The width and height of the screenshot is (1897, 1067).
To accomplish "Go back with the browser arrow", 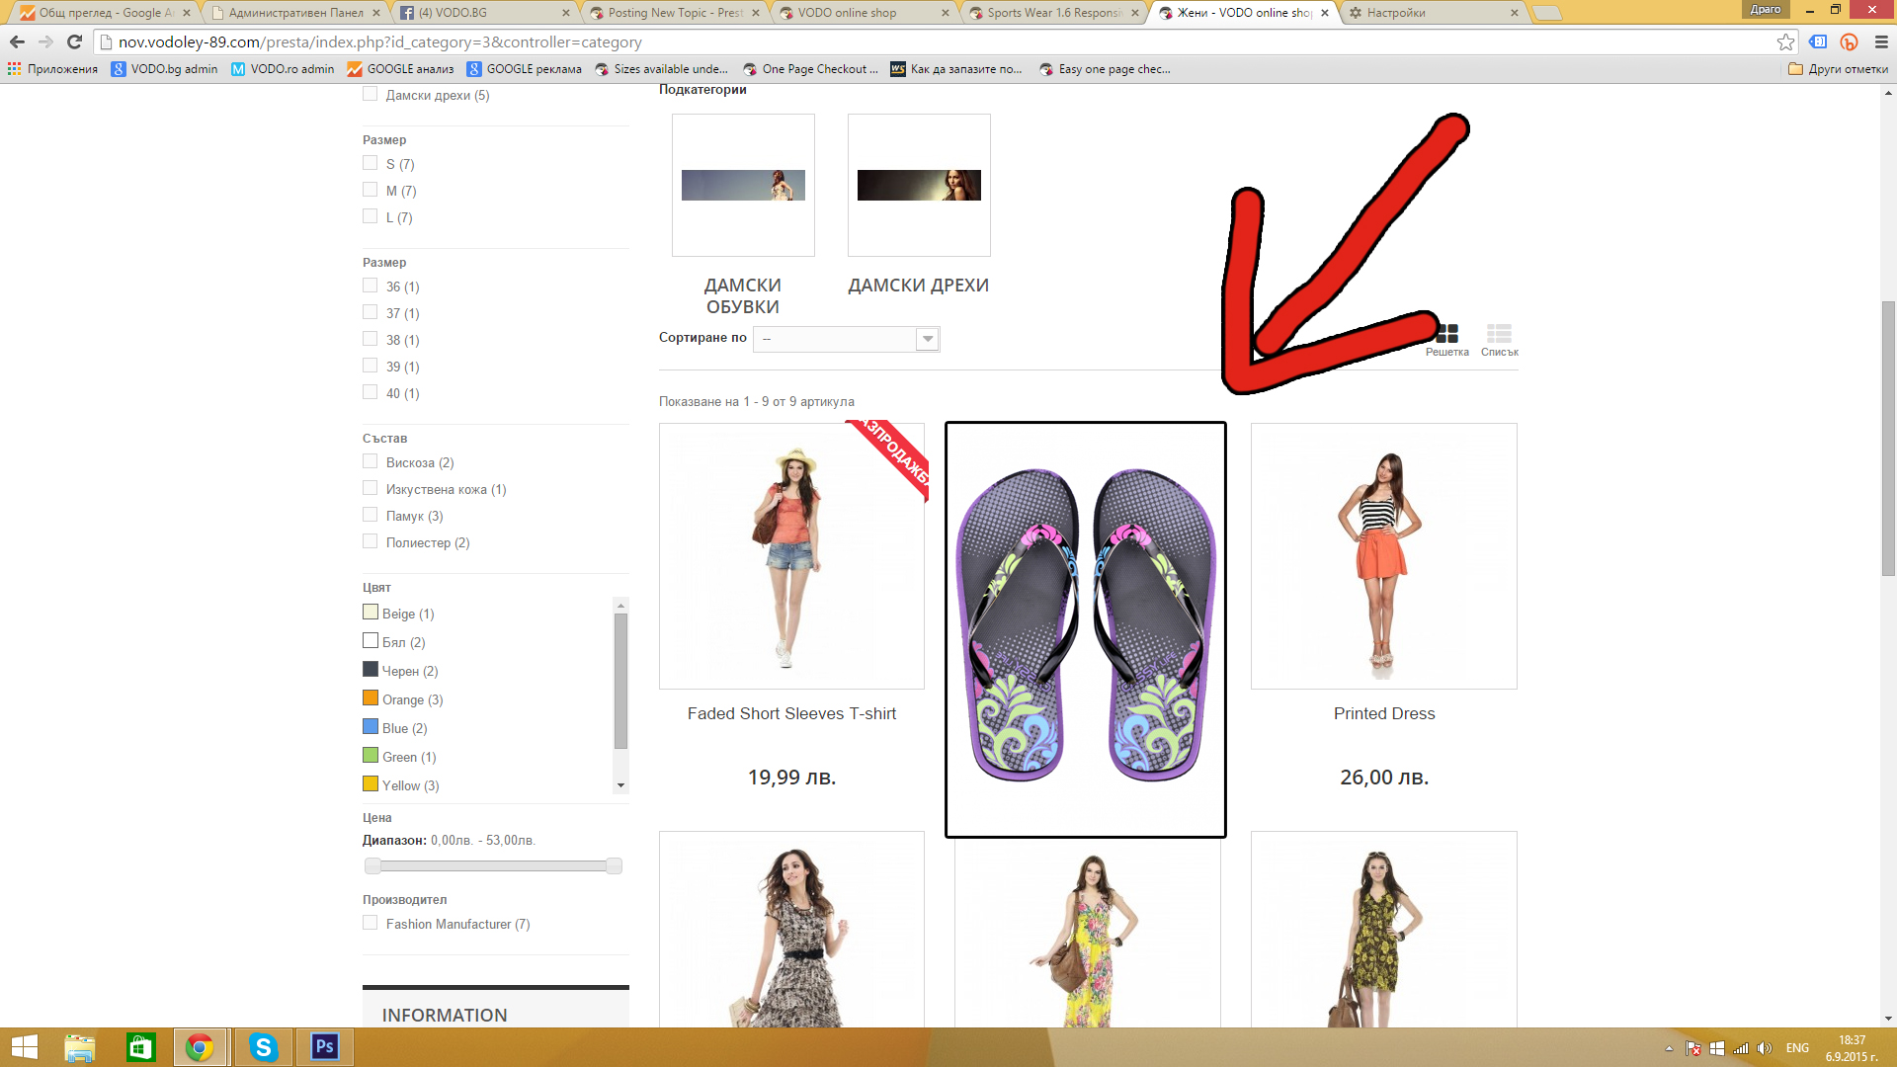I will 17,41.
